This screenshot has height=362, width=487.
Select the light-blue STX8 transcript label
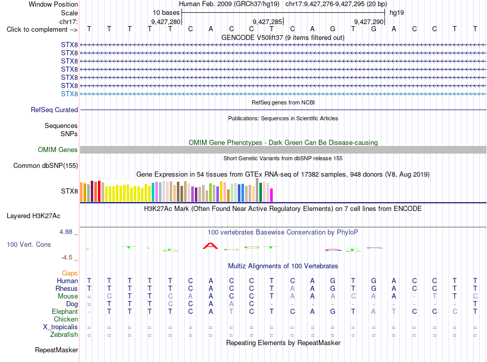click(69, 94)
